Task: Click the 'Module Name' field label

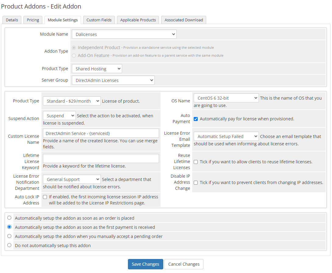Action: tap(54, 34)
